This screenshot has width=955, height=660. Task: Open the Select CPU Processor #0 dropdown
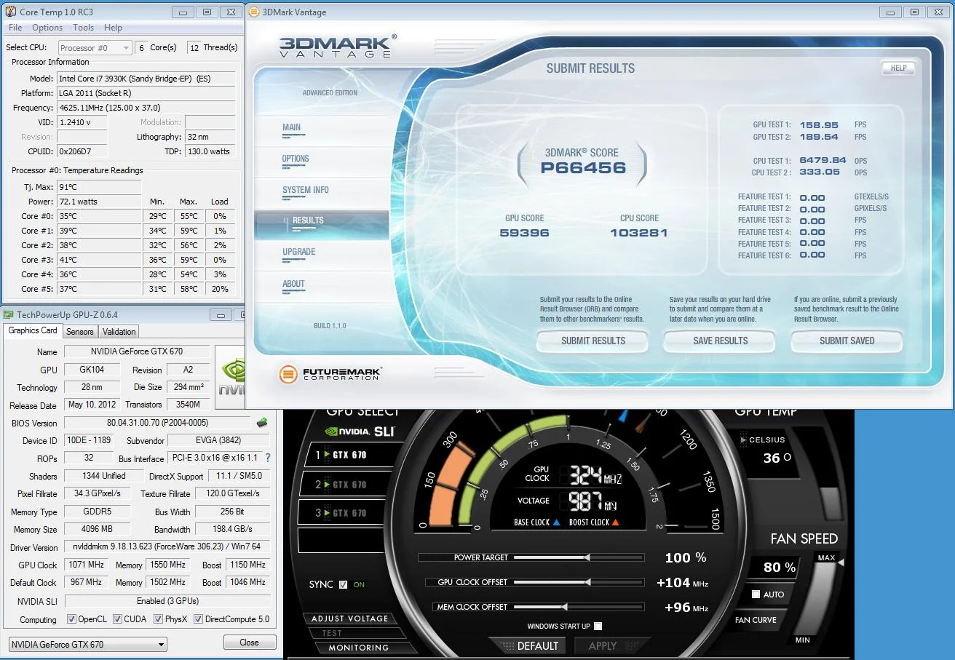coord(95,48)
